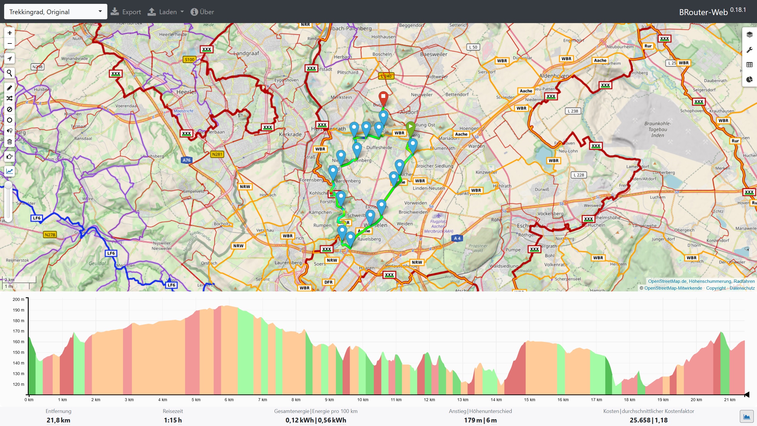
Task: Activate the draw route pencil tool
Action: [9, 88]
